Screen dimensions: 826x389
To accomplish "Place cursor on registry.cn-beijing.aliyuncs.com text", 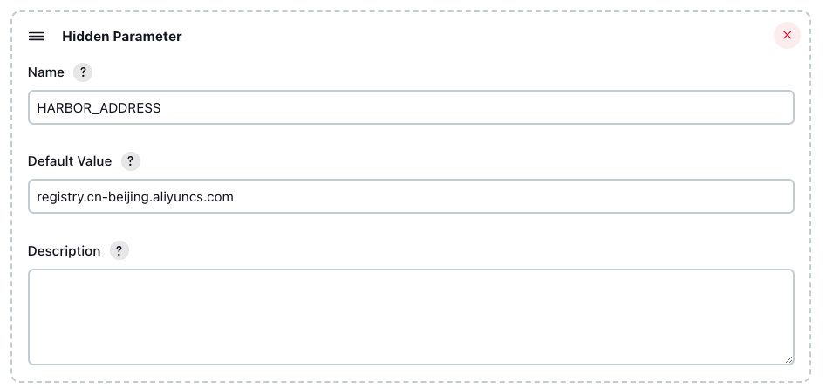I will [x=135, y=197].
